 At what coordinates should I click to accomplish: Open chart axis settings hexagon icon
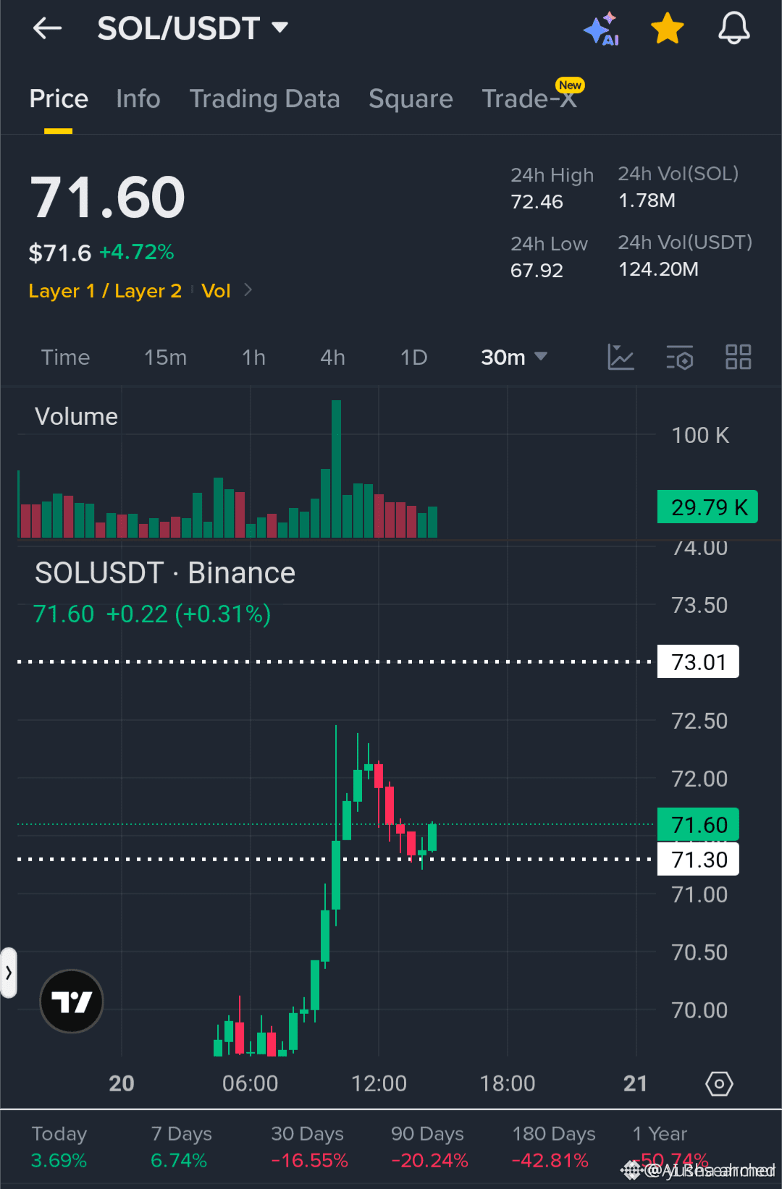click(719, 1083)
